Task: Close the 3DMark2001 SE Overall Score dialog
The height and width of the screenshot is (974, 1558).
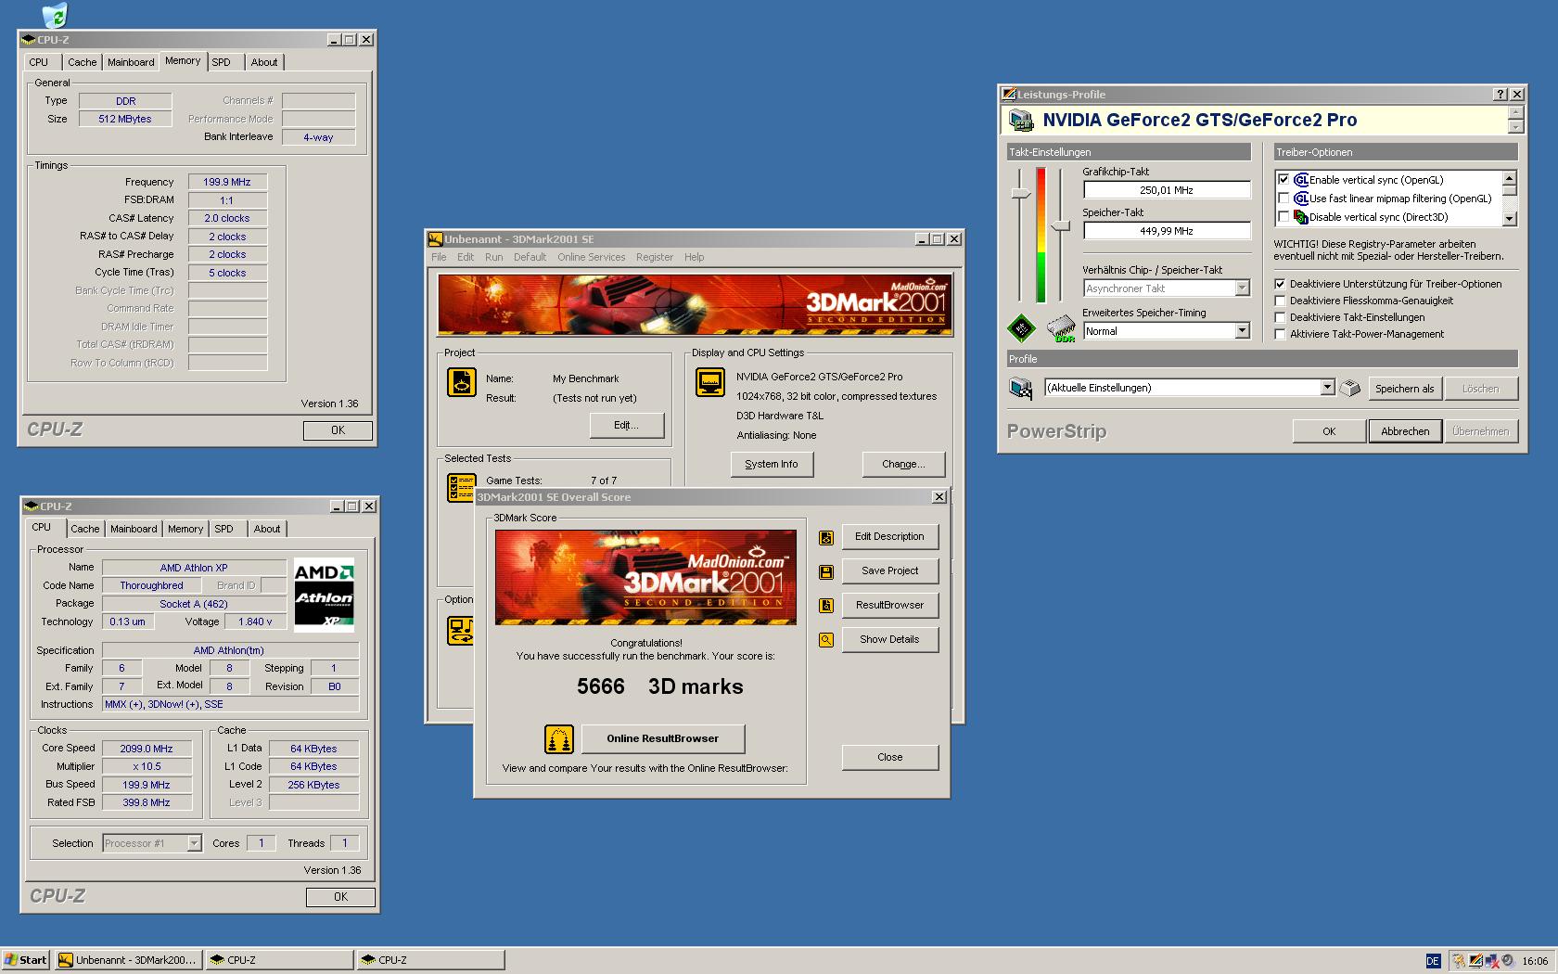Action: [x=939, y=497]
